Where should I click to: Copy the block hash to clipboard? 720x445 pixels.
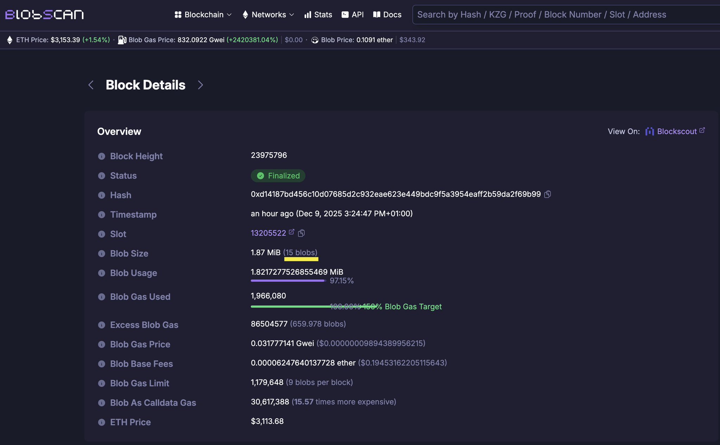coord(547,194)
